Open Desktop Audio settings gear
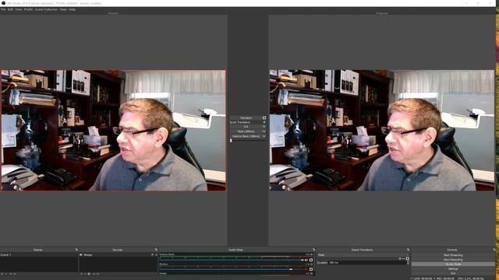This screenshot has width=499, height=280. [311, 260]
